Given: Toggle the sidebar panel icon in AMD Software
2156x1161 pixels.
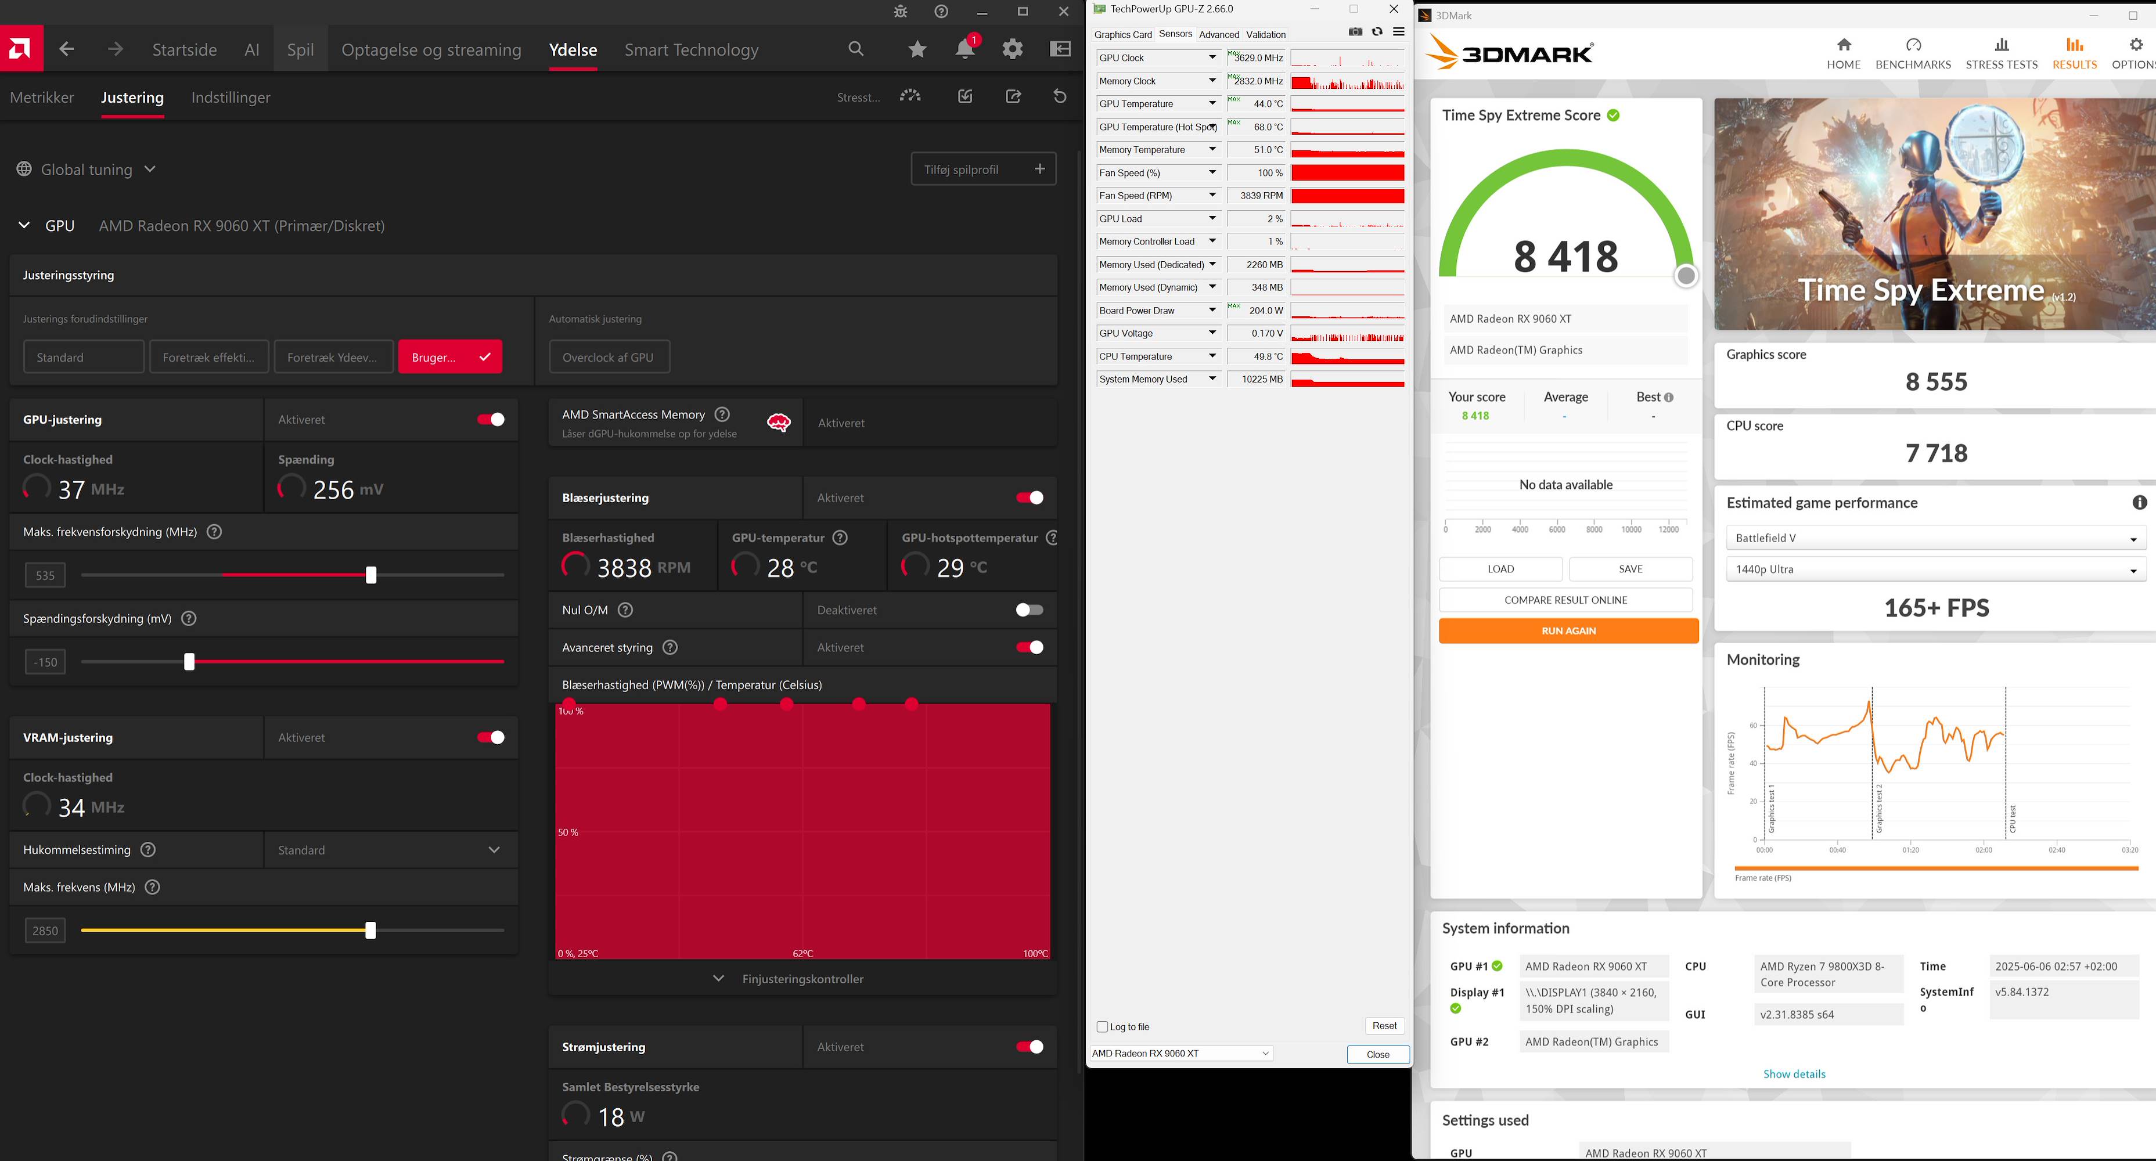Looking at the screenshot, I should [x=1060, y=49].
